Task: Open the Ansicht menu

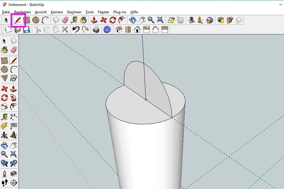Action: point(41,12)
